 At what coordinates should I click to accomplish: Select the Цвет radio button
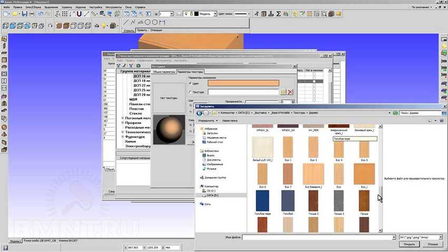(190, 83)
